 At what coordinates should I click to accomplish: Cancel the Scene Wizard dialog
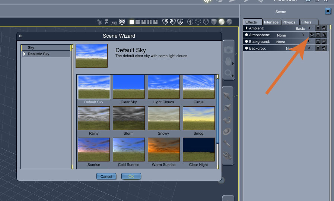tap(106, 176)
